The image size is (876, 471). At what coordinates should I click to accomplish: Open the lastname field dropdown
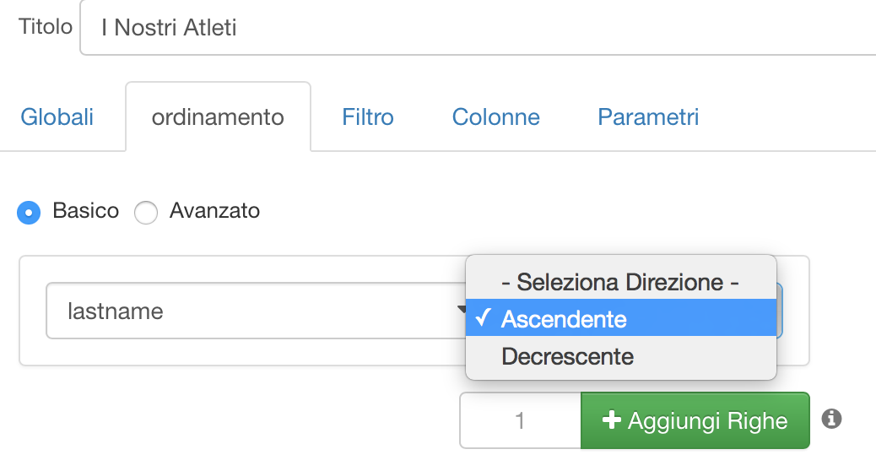257,311
